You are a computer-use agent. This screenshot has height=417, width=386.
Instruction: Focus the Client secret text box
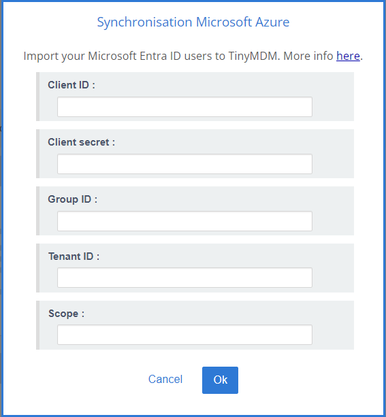184,164
